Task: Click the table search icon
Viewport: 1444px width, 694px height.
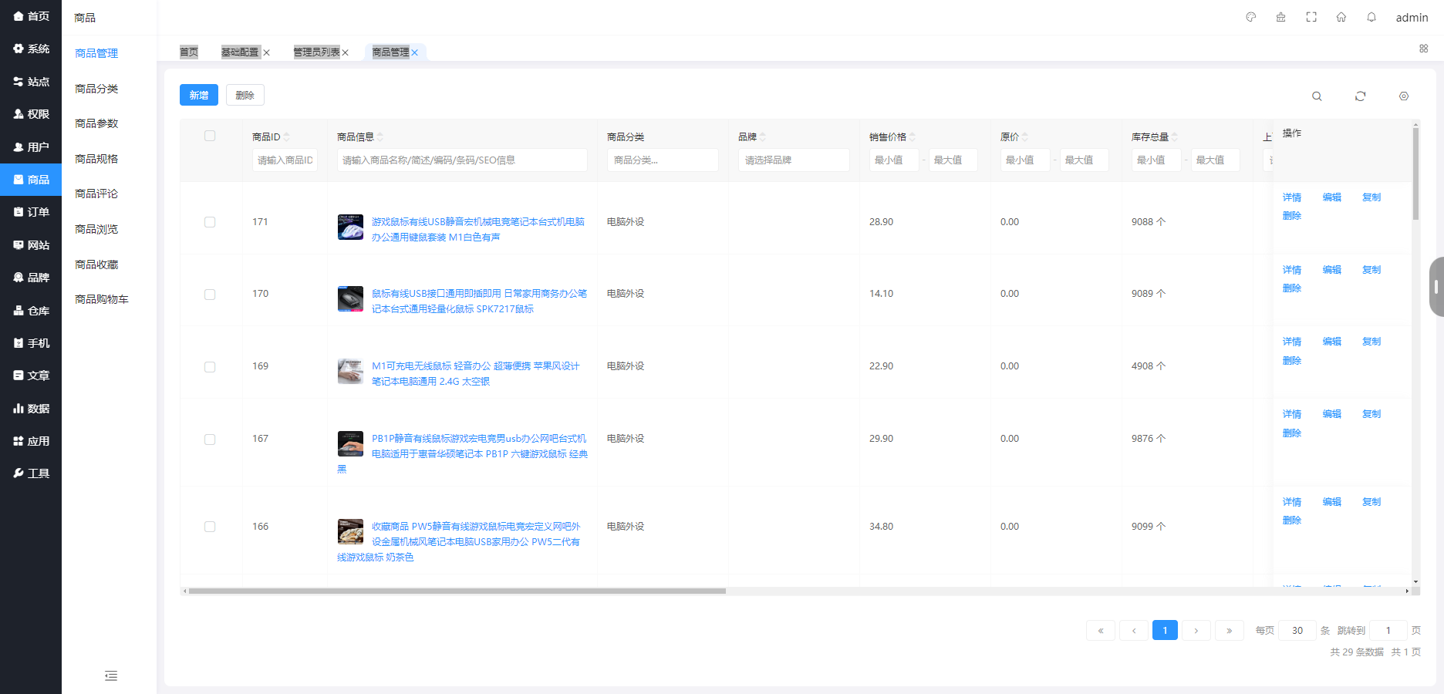Action: click(1317, 96)
